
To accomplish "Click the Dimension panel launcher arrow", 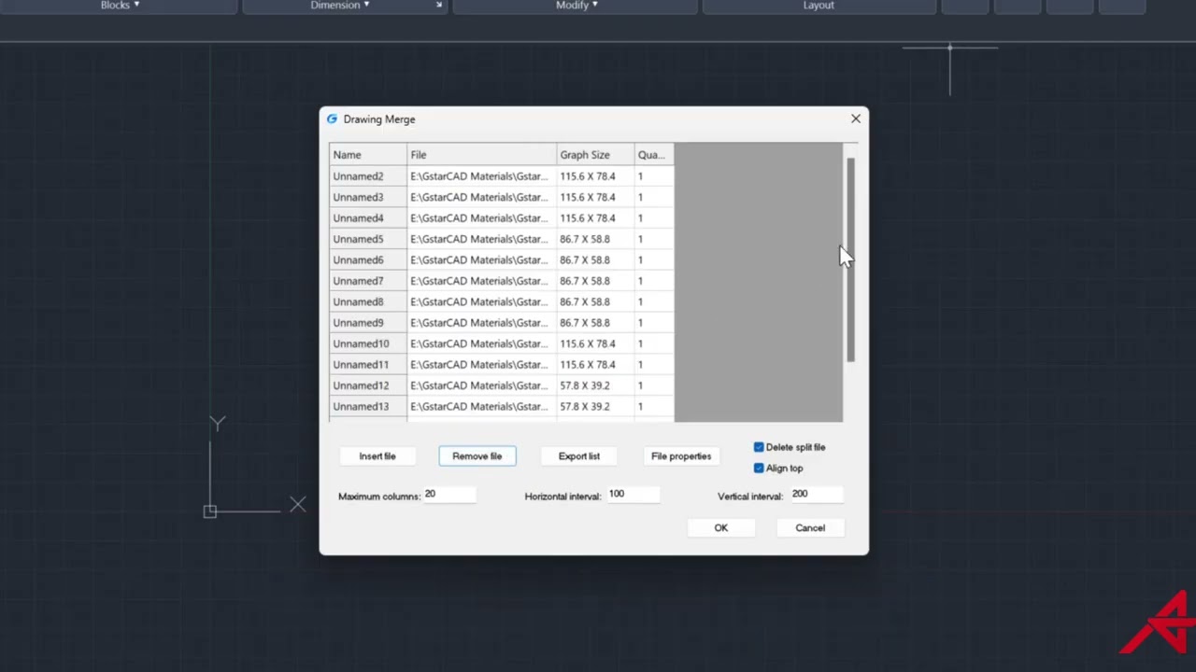I will (x=438, y=6).
